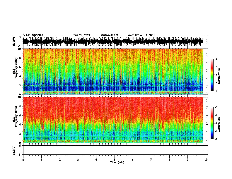
Task: Click the flat ch.3 voltage trace line
Action: coord(113,150)
